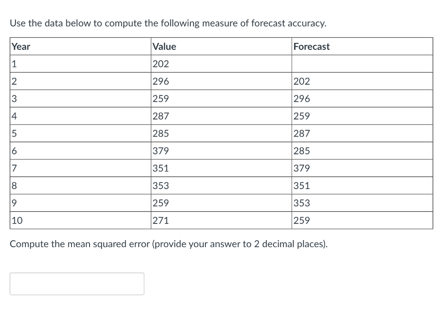Click the Value cell showing 271
Screen dimensions: 441x312
160,220
